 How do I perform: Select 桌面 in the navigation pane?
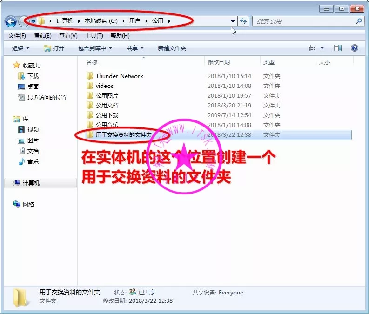point(33,87)
